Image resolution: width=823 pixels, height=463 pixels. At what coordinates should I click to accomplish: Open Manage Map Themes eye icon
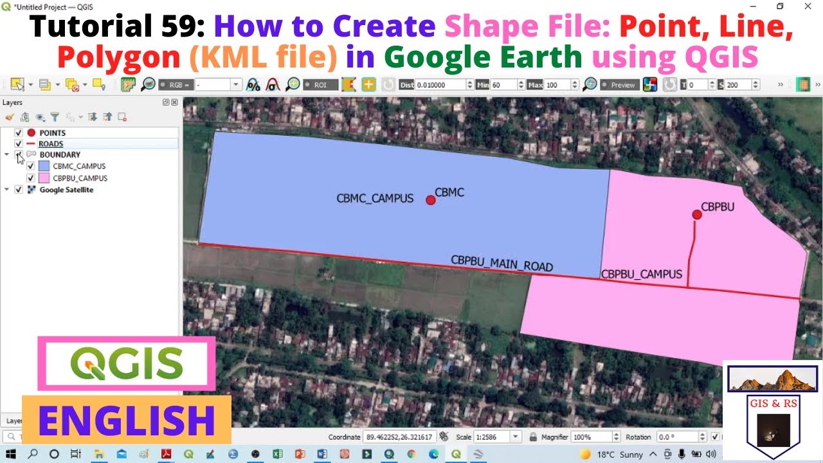pos(40,117)
